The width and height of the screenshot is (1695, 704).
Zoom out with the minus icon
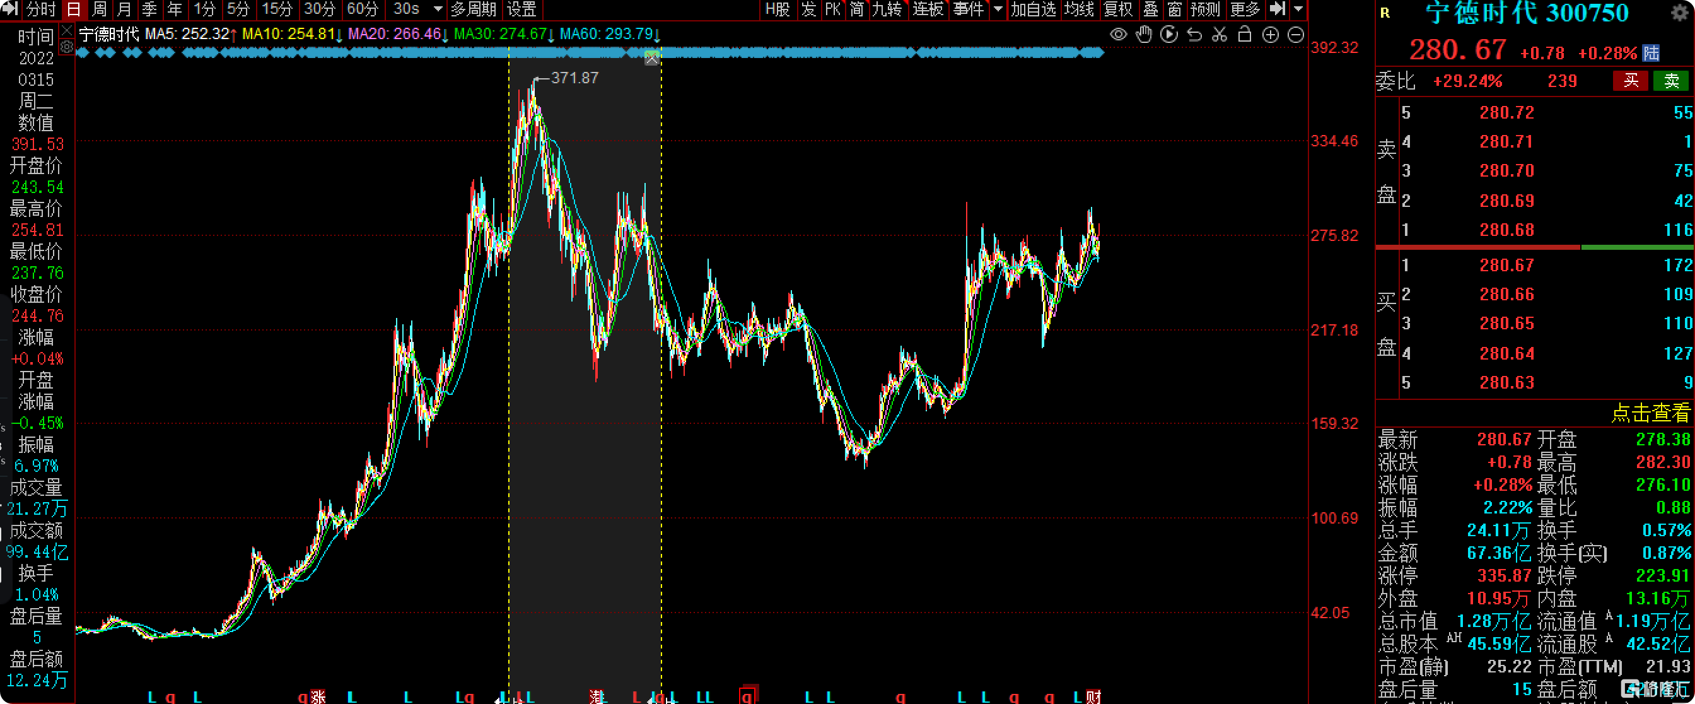coord(1296,35)
